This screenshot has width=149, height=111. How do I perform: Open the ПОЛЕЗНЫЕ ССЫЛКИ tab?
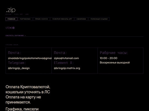point(99,19)
